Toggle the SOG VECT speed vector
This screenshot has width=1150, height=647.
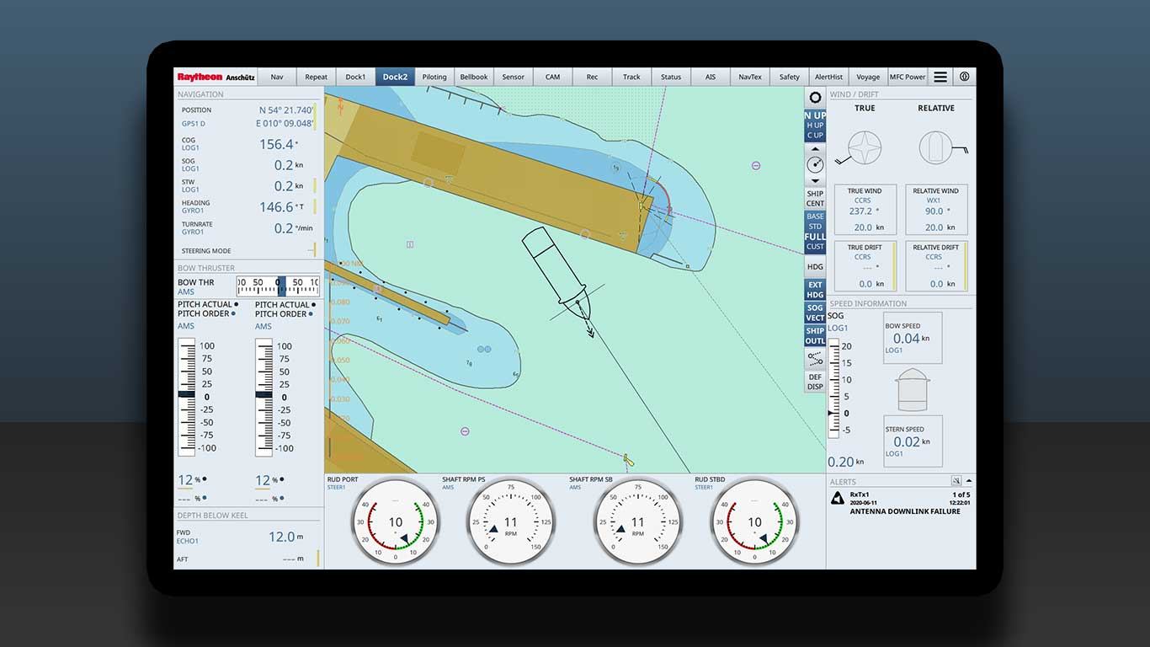(x=815, y=313)
